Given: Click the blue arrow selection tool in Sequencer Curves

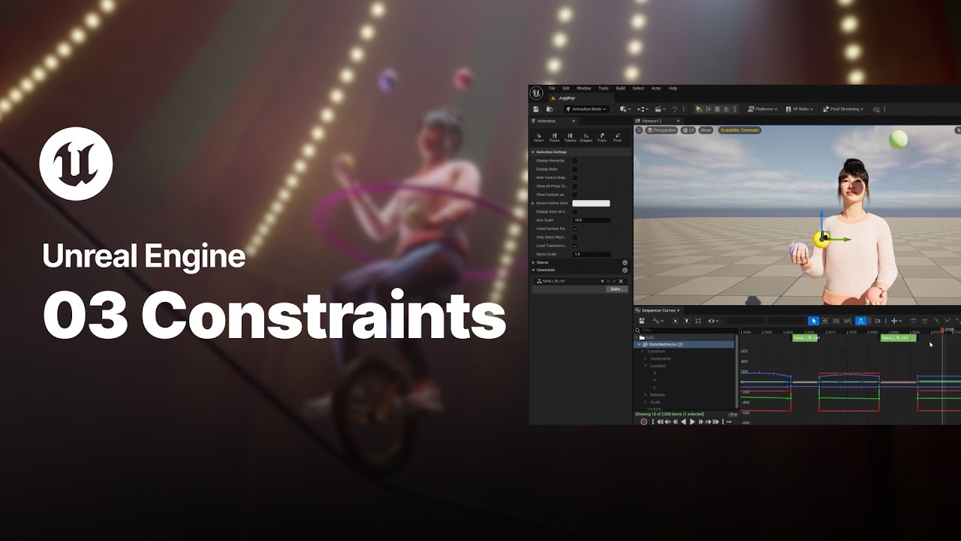Looking at the screenshot, I should click(813, 321).
